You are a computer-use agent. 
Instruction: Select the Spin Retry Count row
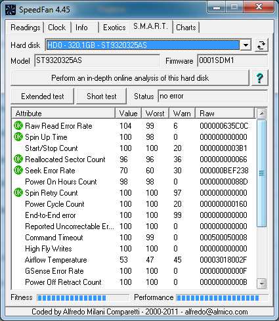click(134, 193)
